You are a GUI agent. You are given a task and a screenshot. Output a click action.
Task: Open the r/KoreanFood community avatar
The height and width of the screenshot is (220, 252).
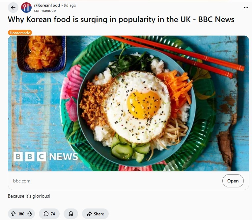[26, 8]
